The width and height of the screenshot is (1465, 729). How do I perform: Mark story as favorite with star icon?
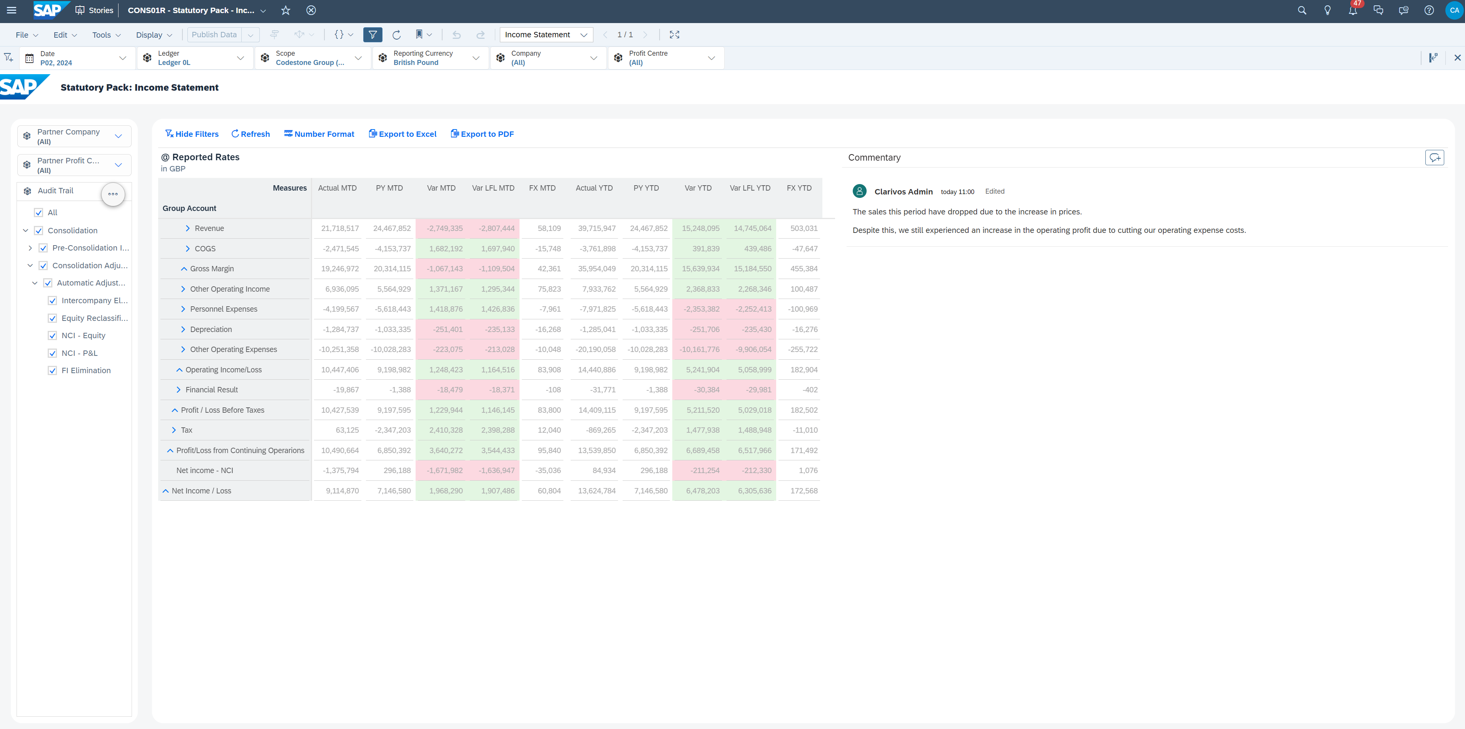[x=286, y=10]
